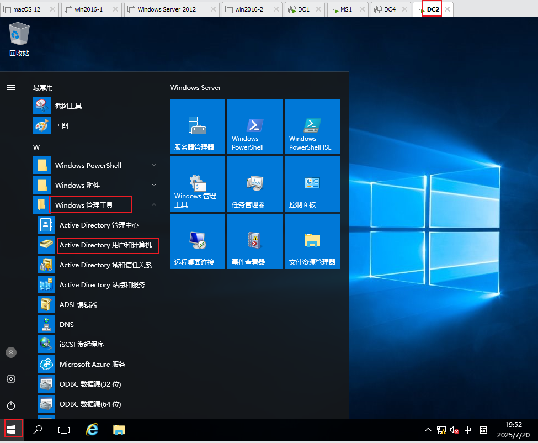Open Active Directory 站点和服务 icon

click(46, 285)
